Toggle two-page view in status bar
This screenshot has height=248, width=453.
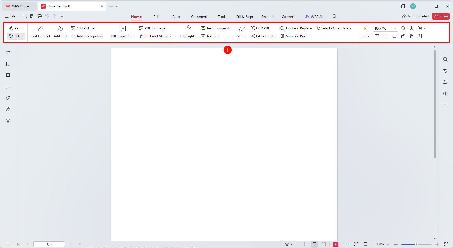(324, 244)
